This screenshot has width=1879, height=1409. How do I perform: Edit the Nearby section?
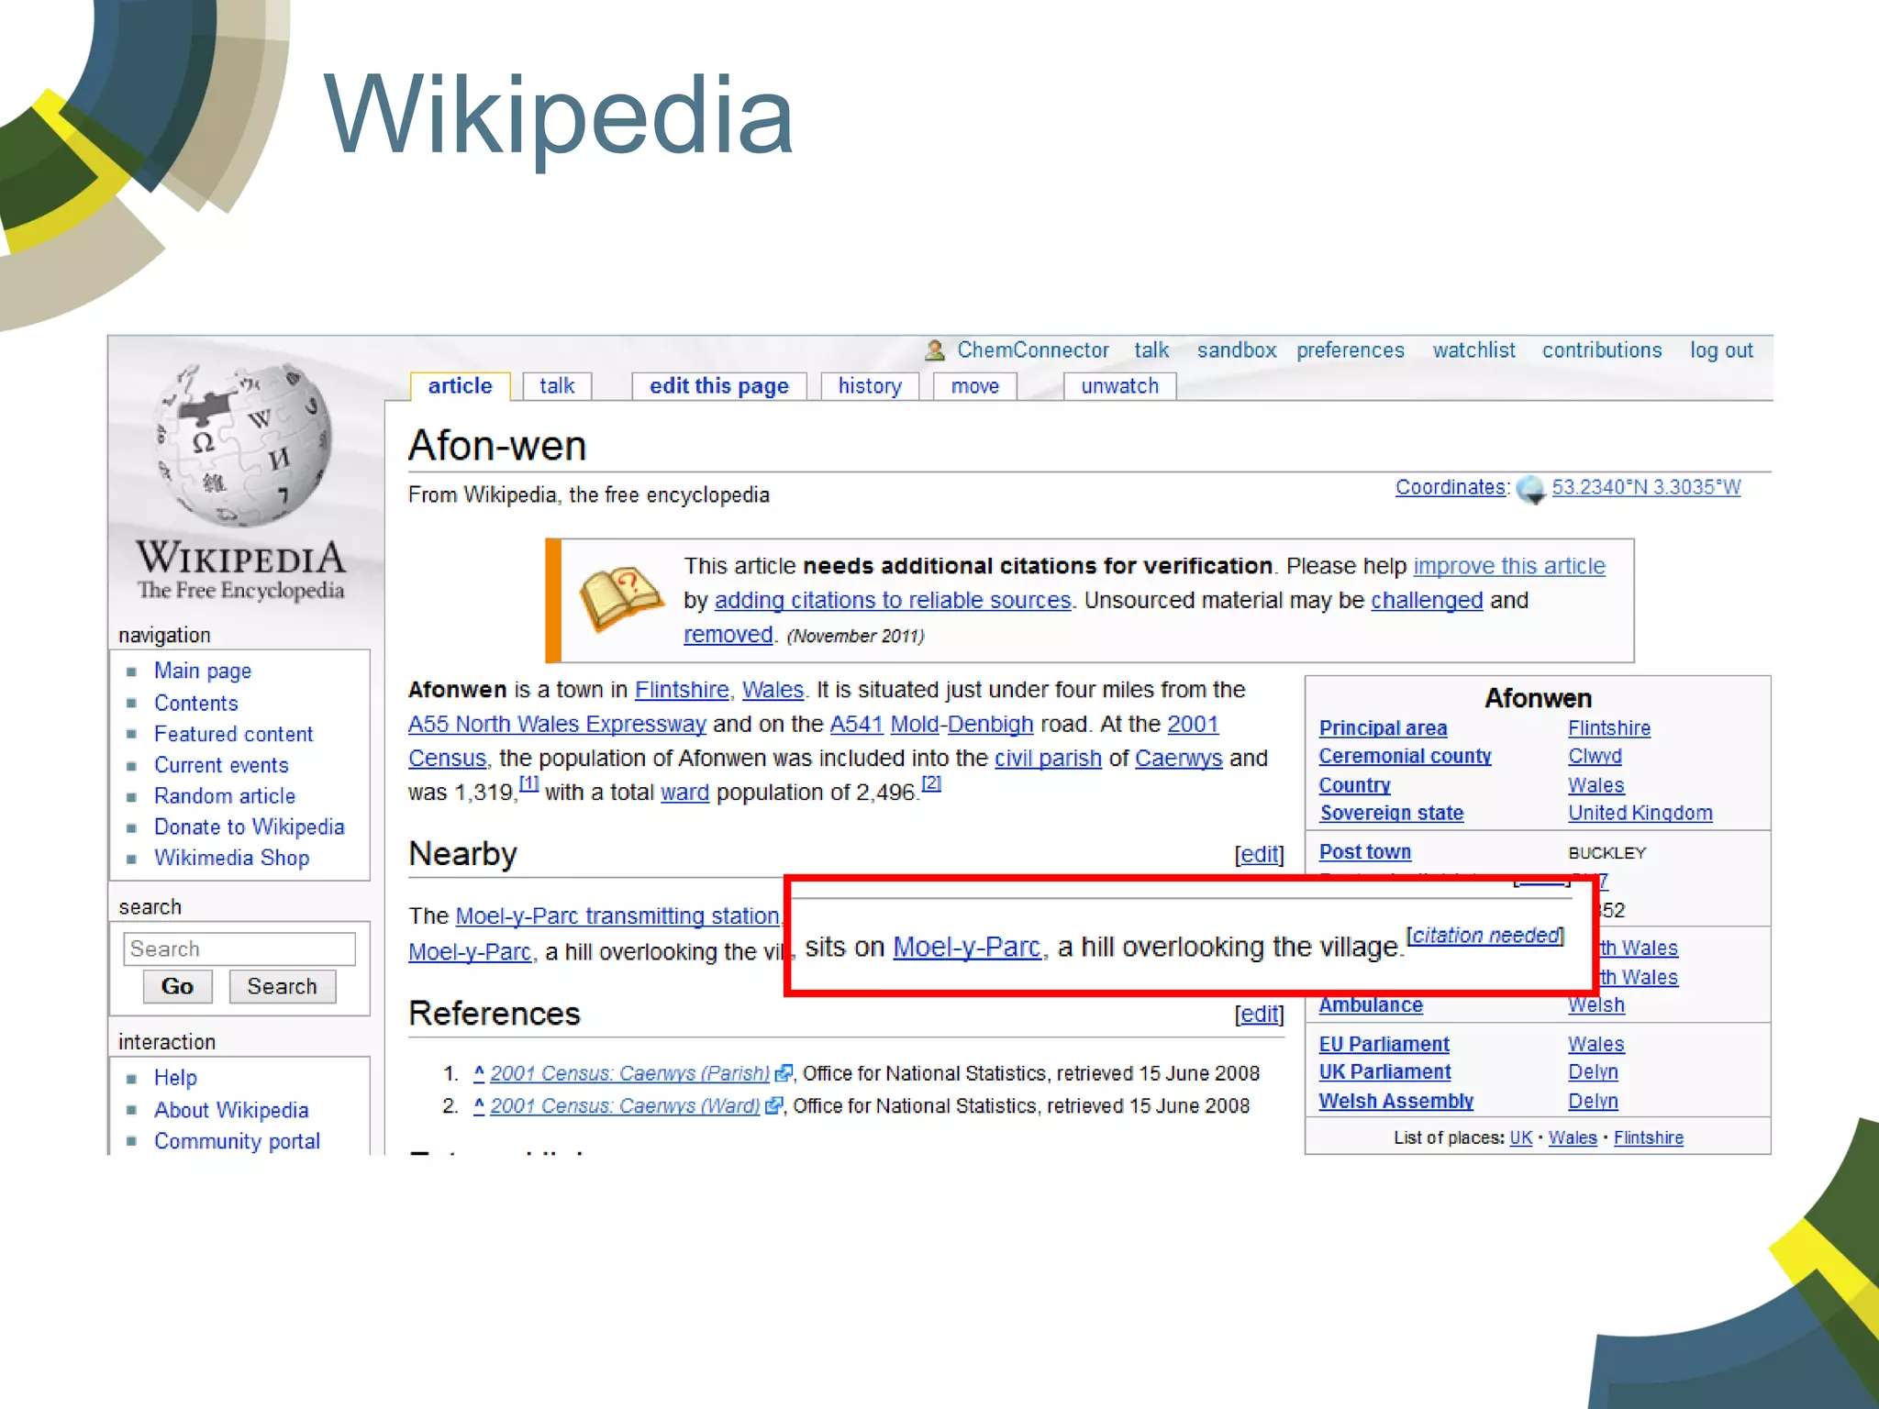click(x=1259, y=854)
